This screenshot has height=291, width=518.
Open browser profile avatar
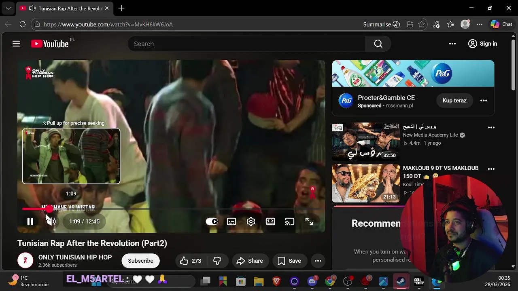tap(465, 24)
